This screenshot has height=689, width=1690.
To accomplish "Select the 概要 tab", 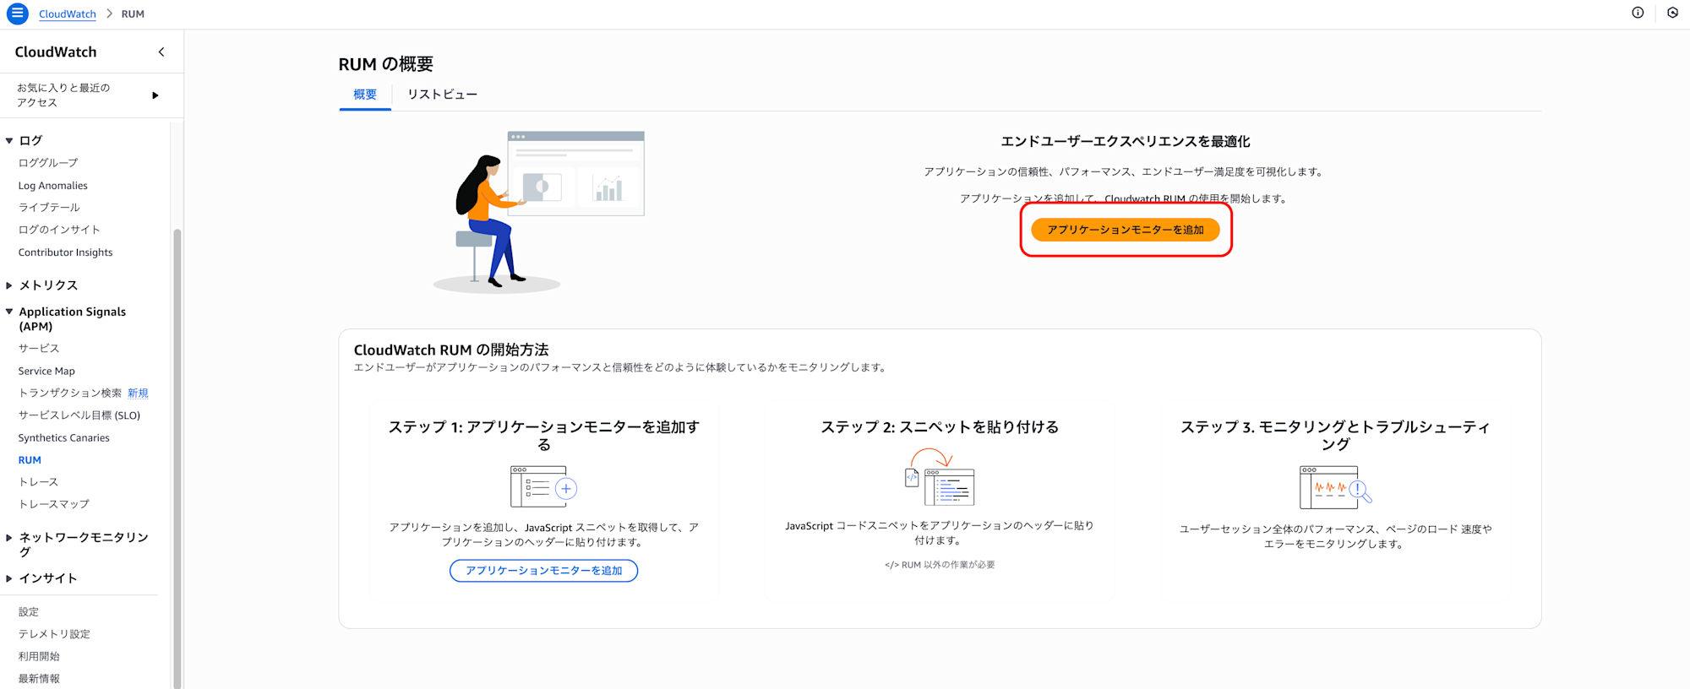I will [x=365, y=95].
